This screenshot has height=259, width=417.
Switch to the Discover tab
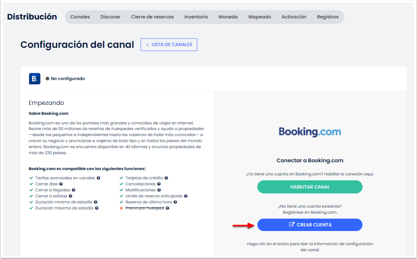pos(110,17)
